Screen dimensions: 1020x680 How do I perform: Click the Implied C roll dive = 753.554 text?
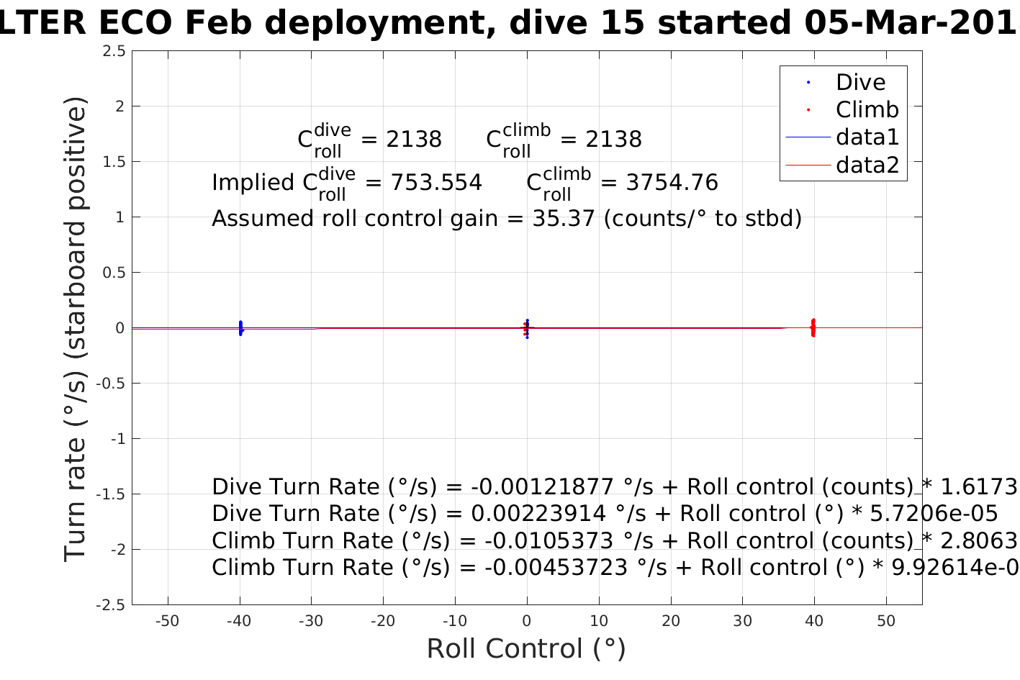point(346,183)
